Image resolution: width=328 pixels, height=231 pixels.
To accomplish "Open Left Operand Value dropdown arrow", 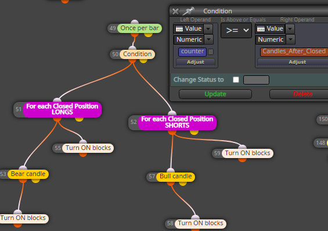I will pyautogui.click(x=208, y=29).
